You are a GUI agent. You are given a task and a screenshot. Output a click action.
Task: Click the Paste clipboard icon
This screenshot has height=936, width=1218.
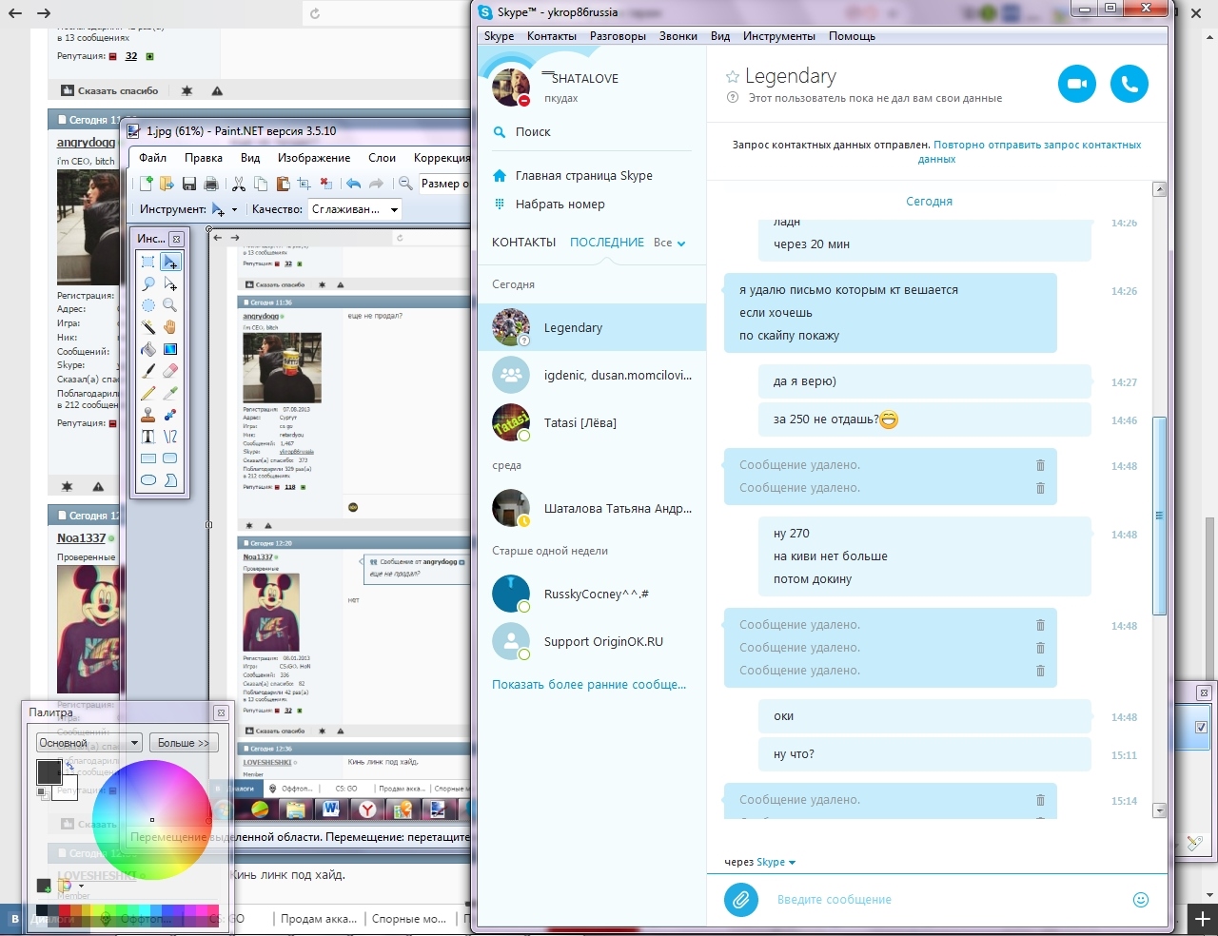283,184
